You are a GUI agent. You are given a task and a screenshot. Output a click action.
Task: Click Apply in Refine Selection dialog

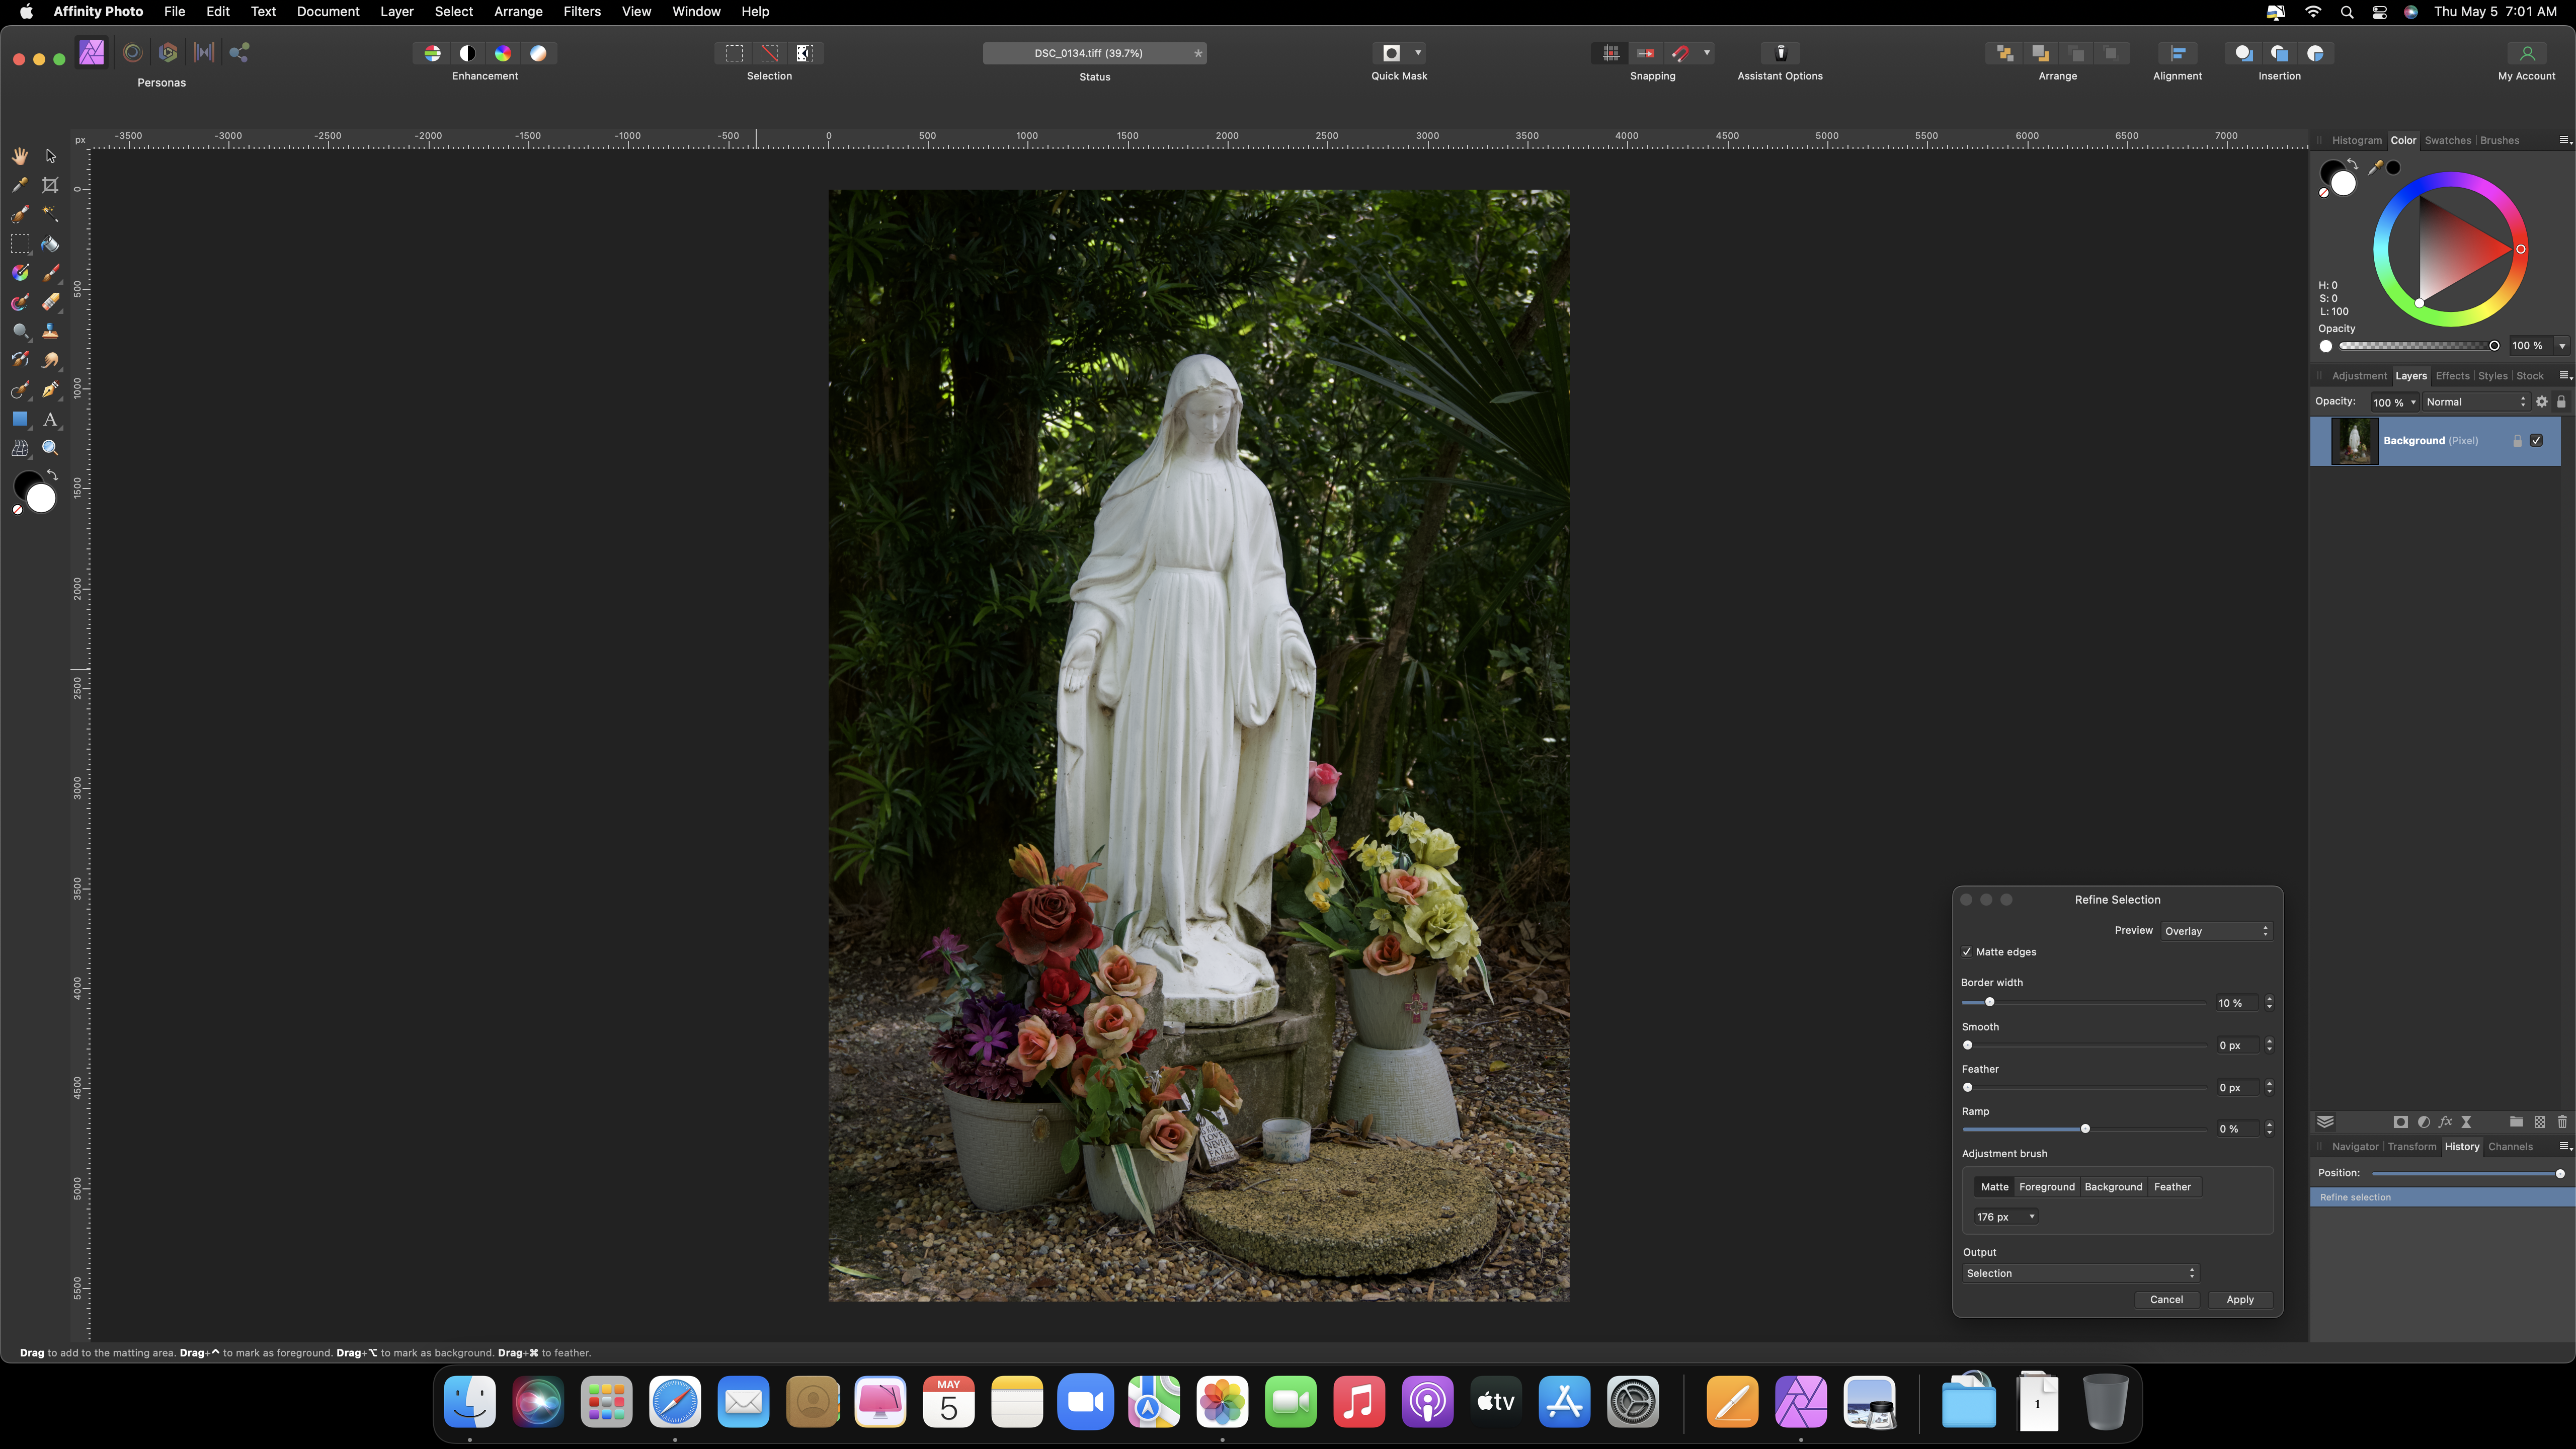[x=2239, y=1300]
